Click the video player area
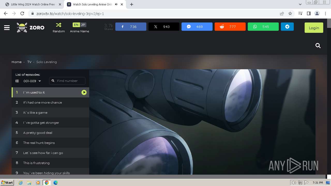The height and width of the screenshot is (186, 331). [202, 122]
